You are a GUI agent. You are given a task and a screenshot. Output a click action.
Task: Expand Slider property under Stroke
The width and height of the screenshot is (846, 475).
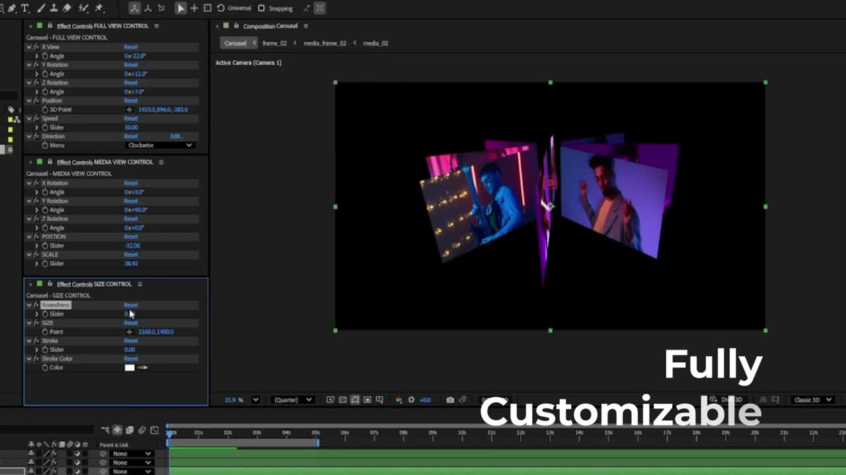36,350
